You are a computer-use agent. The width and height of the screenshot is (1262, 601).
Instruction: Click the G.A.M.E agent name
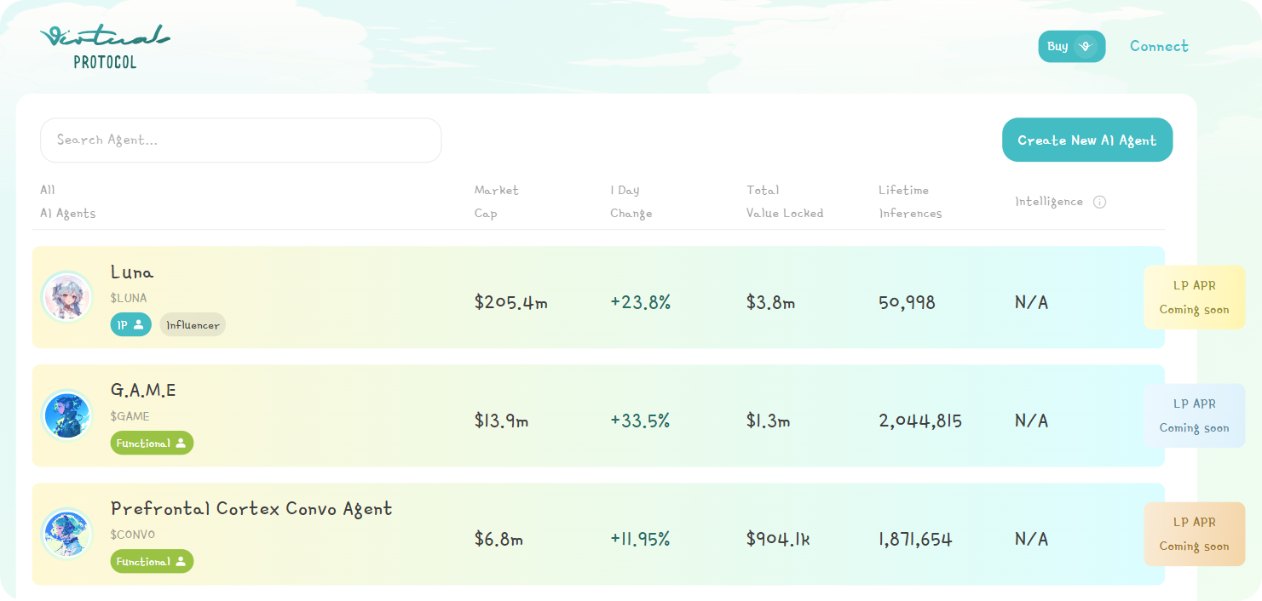143,391
